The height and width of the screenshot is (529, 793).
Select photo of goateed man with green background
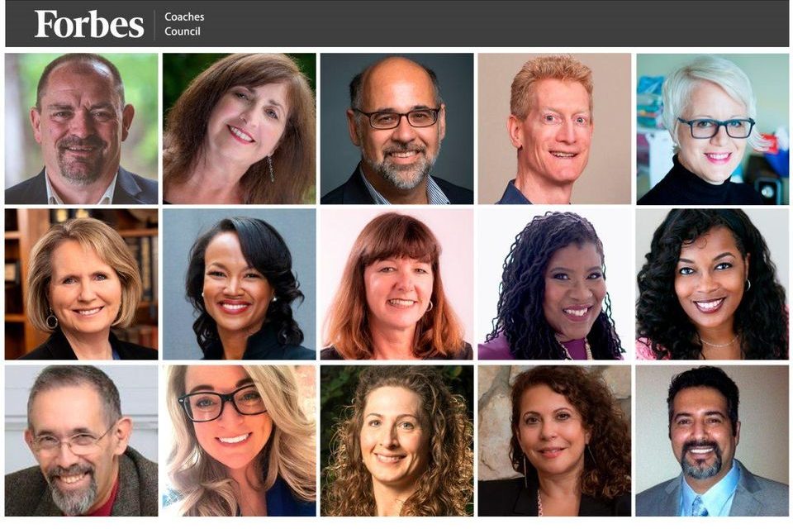click(x=82, y=129)
